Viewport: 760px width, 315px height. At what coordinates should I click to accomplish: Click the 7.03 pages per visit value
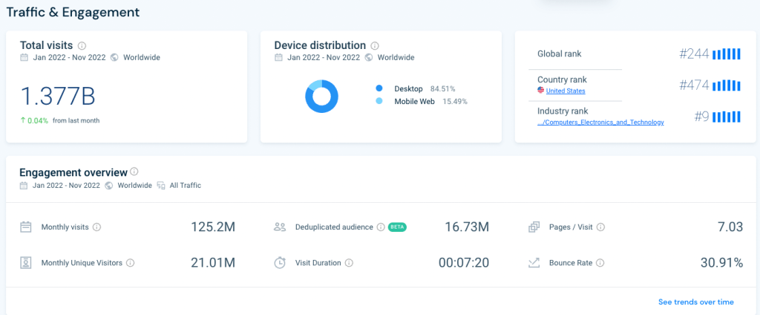coord(730,227)
